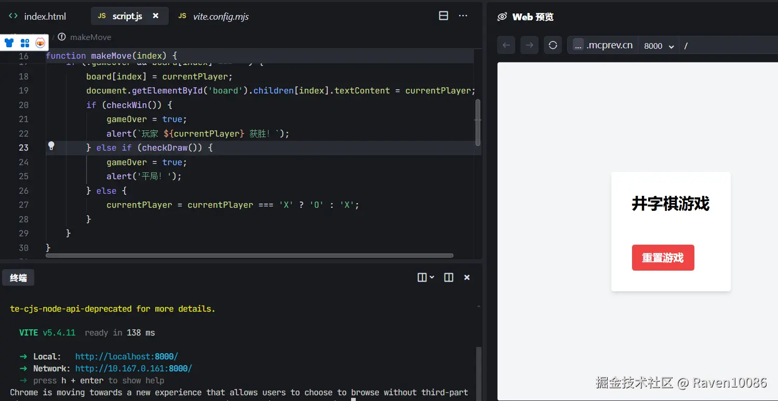Open the terminal split layout dropdown
Viewport: 778px width, 401px height.
[x=426, y=277]
